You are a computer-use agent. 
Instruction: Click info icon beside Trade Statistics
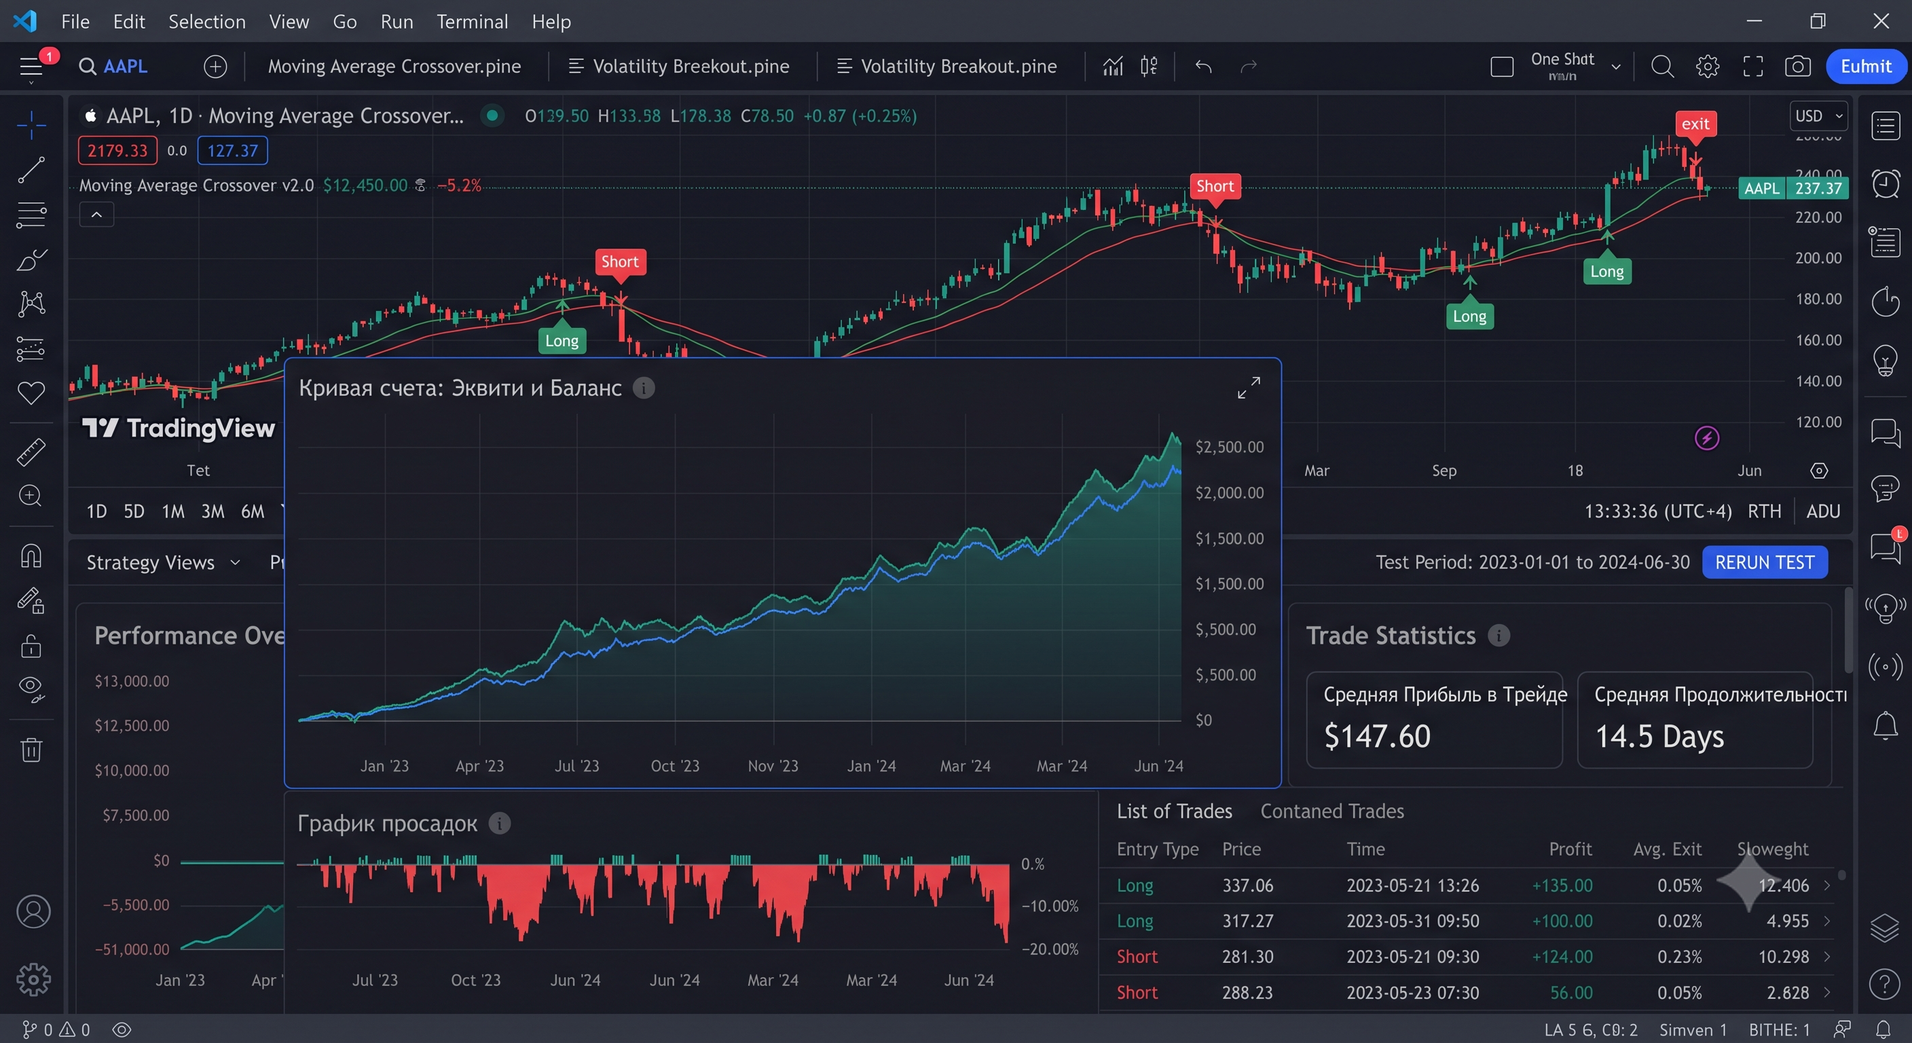pos(1499,636)
